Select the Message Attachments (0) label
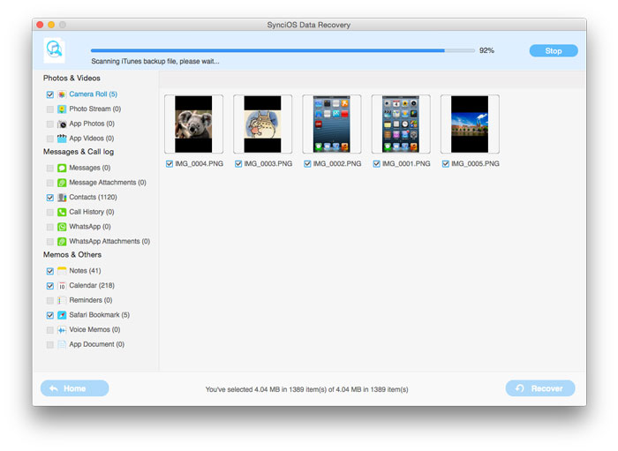Image resolution: width=618 pixels, height=451 pixels. pyautogui.click(x=108, y=183)
